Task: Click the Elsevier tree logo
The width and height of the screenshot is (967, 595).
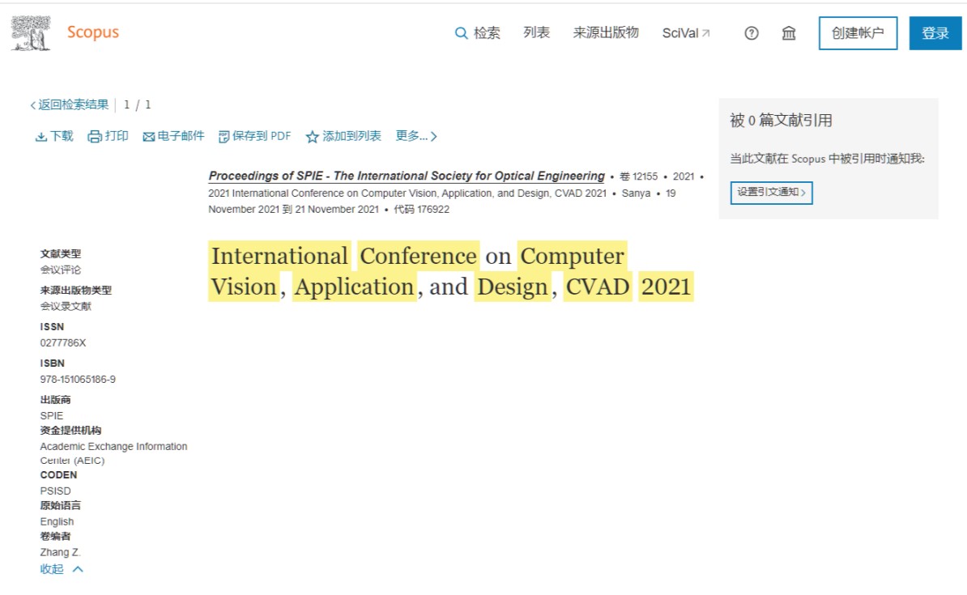Action: pyautogui.click(x=31, y=32)
